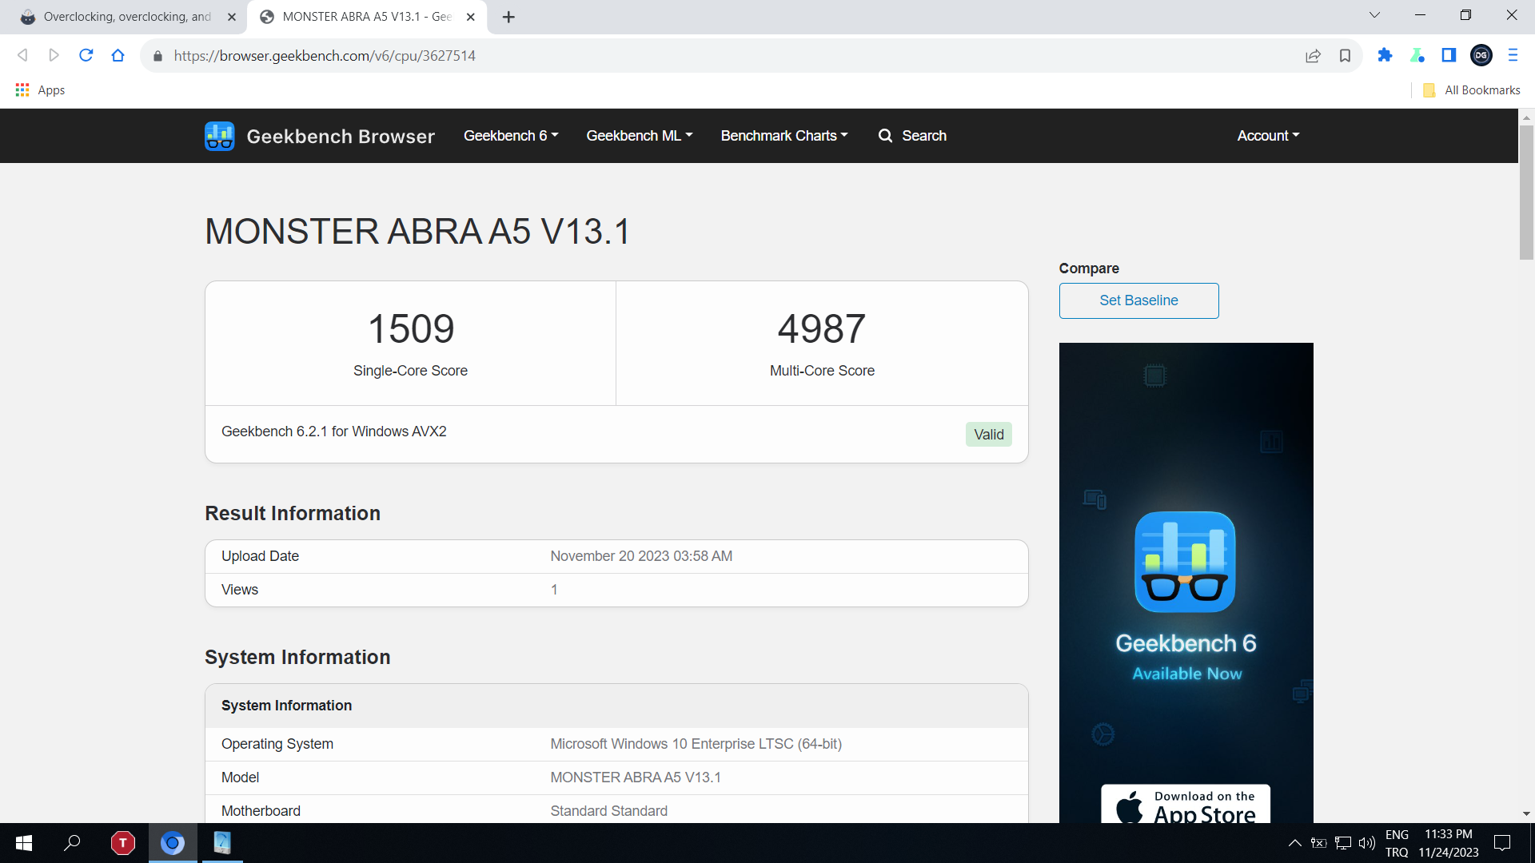Click the Chromium browser taskbar icon
Image resolution: width=1535 pixels, height=863 pixels.
point(173,843)
